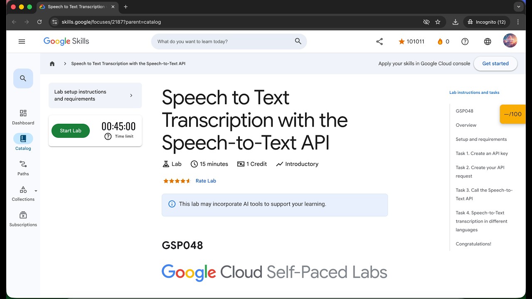
Task: Click the tracking protection eye icon
Action: 426,22
